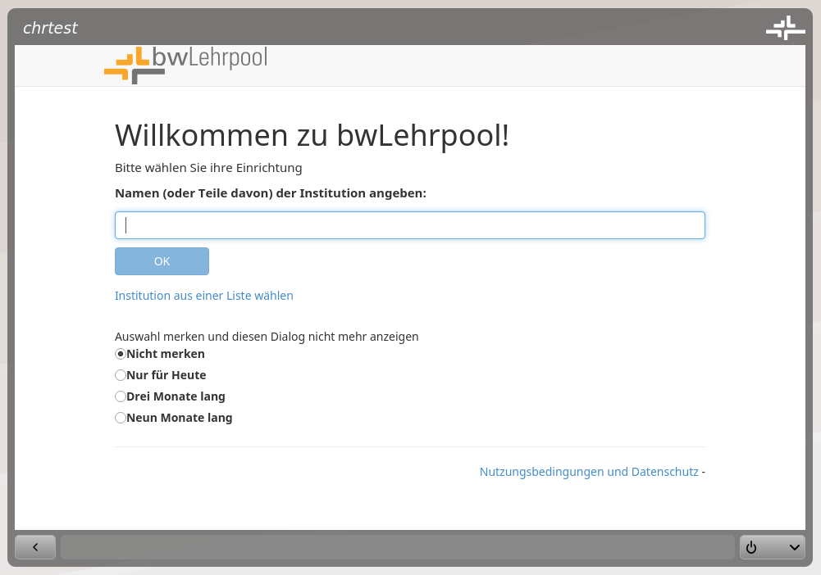821x575 pixels.
Task: Click the "Bitte wählen Sie ihre Einrichtung" subtitle
Action: tap(208, 167)
